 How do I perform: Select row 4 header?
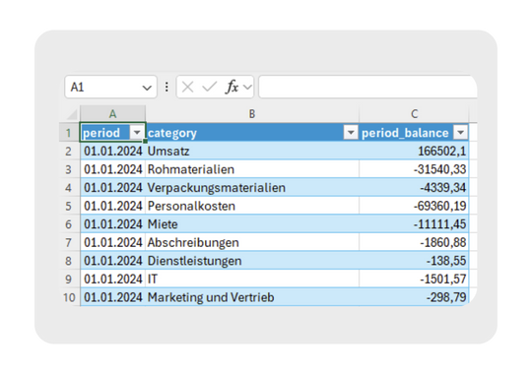pyautogui.click(x=69, y=188)
